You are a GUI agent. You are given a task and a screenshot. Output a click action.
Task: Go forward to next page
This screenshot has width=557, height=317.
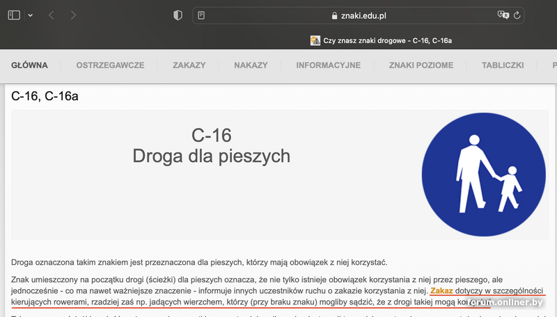click(74, 15)
